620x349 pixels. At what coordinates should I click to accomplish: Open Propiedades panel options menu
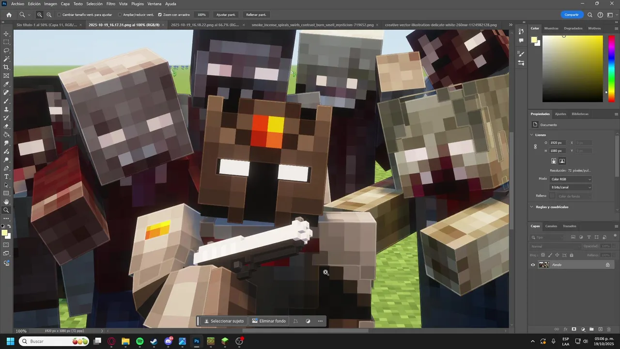tap(616, 114)
